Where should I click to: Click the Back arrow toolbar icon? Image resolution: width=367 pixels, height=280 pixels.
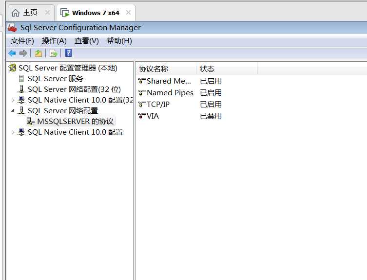coord(12,53)
